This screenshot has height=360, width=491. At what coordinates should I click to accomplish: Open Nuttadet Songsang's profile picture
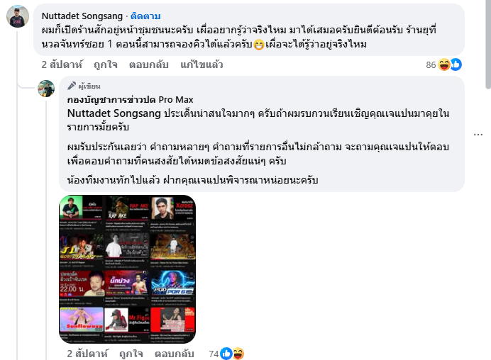tap(18, 16)
